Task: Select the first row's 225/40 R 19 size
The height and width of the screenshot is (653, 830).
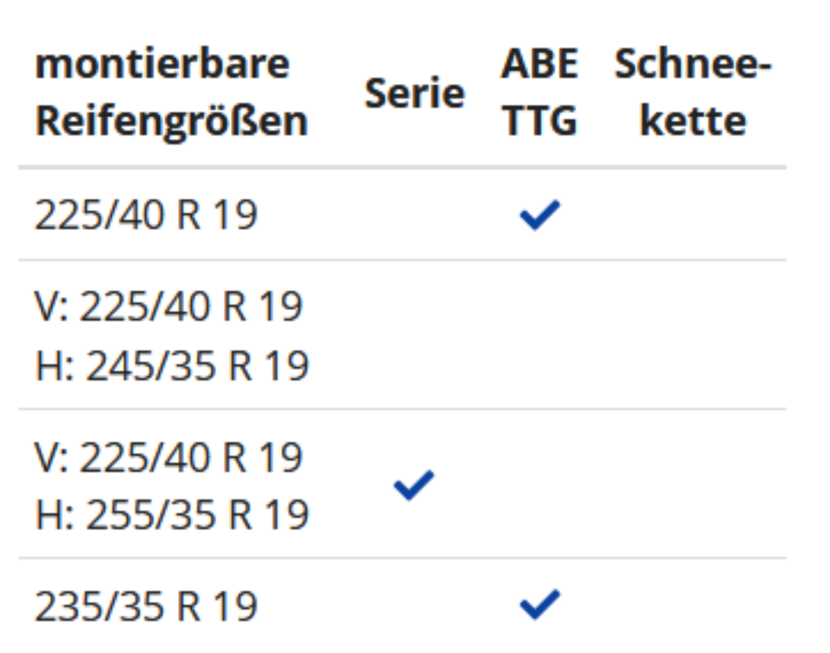Action: tap(146, 214)
